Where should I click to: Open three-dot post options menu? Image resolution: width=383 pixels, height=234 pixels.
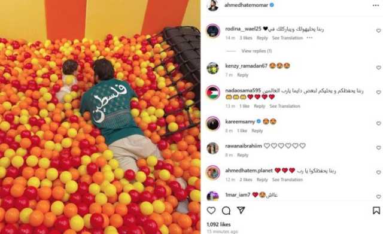point(376,5)
